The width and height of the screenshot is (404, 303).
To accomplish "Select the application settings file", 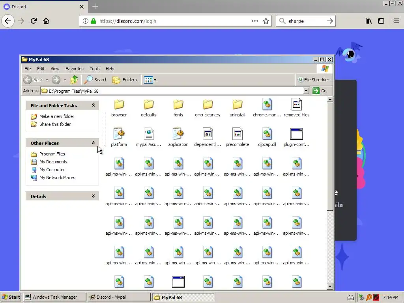I will [x=178, y=137].
